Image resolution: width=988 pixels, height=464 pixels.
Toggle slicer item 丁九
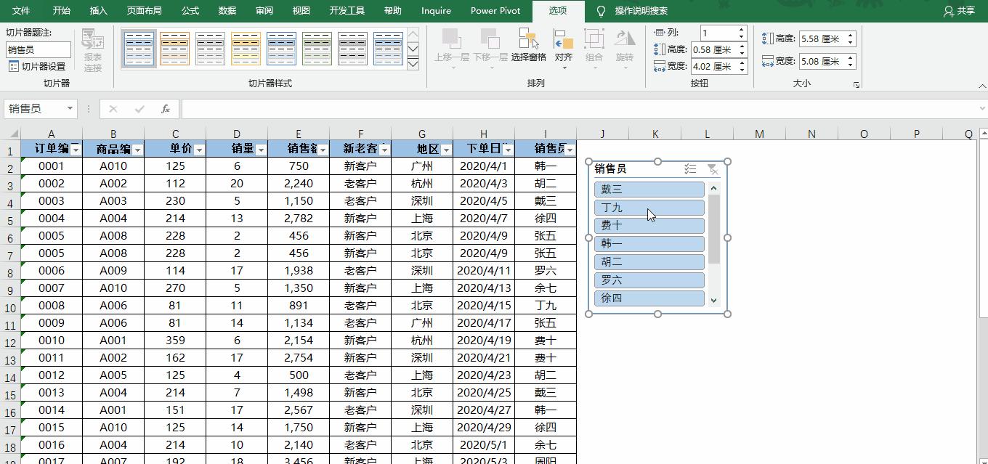pyautogui.click(x=649, y=208)
